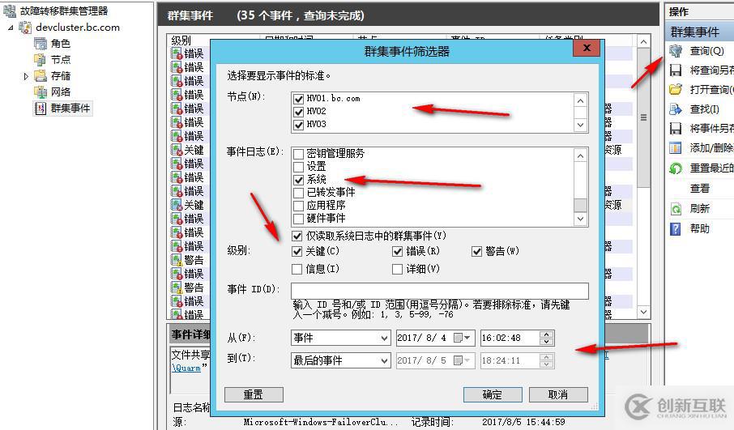Click 查看 in the actions pane
The width and height of the screenshot is (734, 430).
[700, 189]
